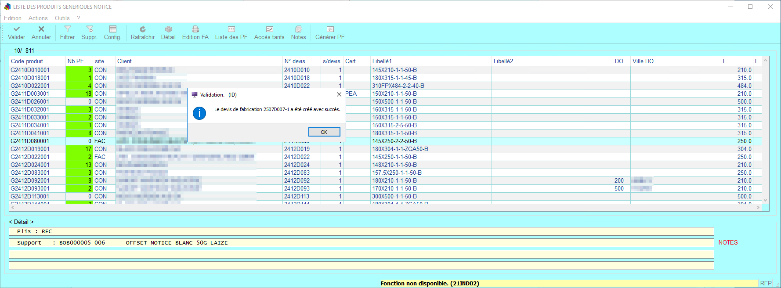Open the Filtrer funnel tool
The image size is (781, 288).
(67, 29)
